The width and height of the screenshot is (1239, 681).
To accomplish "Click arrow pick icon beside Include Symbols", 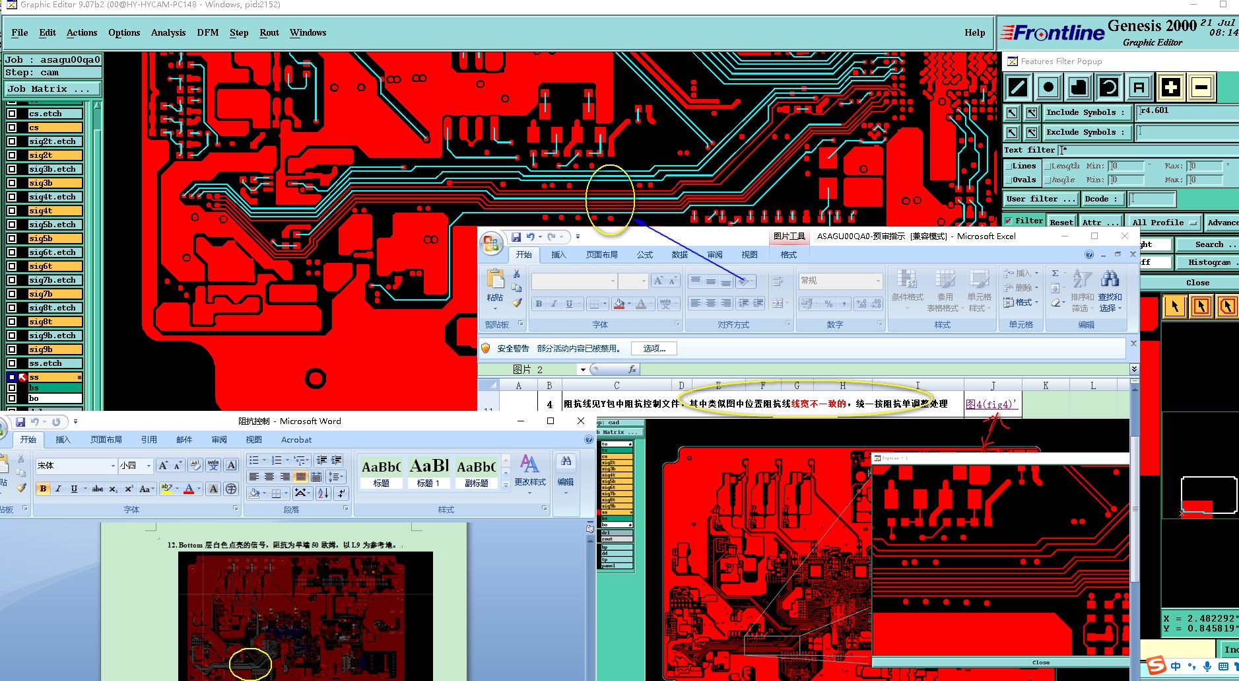I will pos(1012,113).
